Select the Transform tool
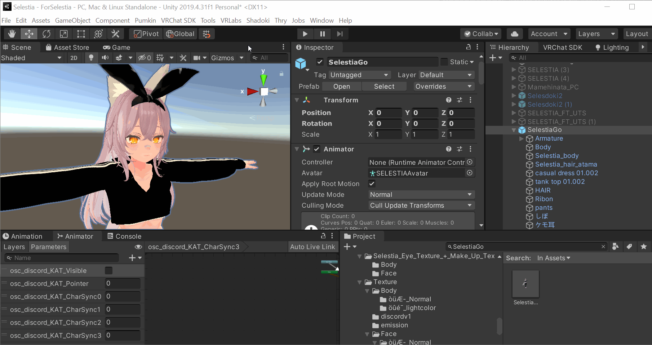 coord(98,34)
